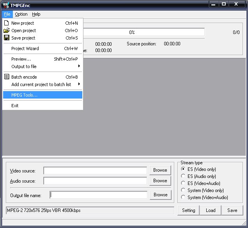Click the Save project floppy icon
The width and height of the screenshot is (248, 228).
point(7,38)
